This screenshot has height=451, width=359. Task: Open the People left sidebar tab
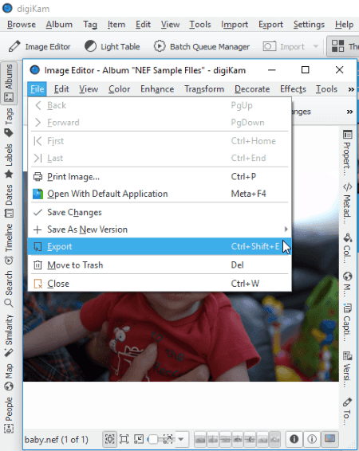coord(9,415)
